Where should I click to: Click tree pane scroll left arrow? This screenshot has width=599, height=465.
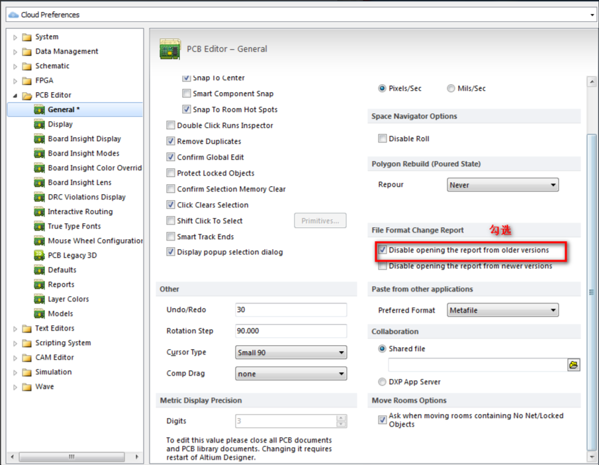tap(13, 456)
